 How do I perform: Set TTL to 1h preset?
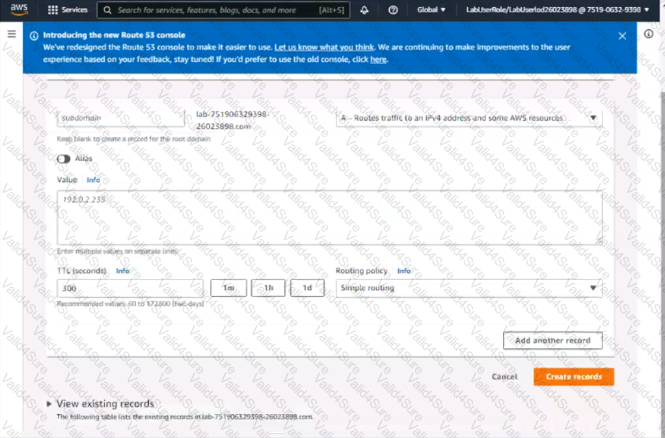coord(268,288)
